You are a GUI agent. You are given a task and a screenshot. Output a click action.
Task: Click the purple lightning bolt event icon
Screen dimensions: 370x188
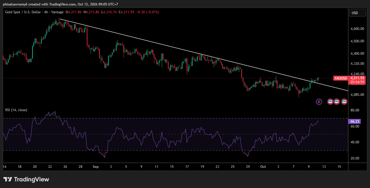[x=319, y=102]
